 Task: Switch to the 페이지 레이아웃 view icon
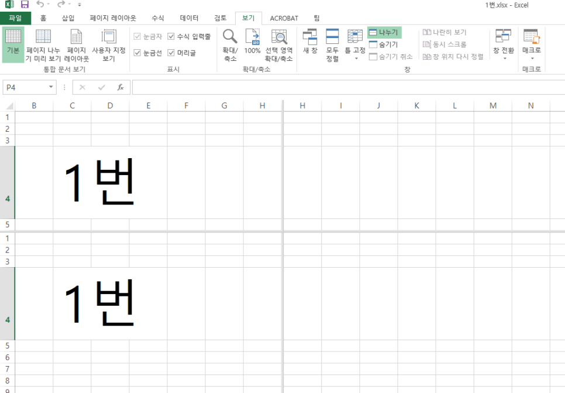77,45
